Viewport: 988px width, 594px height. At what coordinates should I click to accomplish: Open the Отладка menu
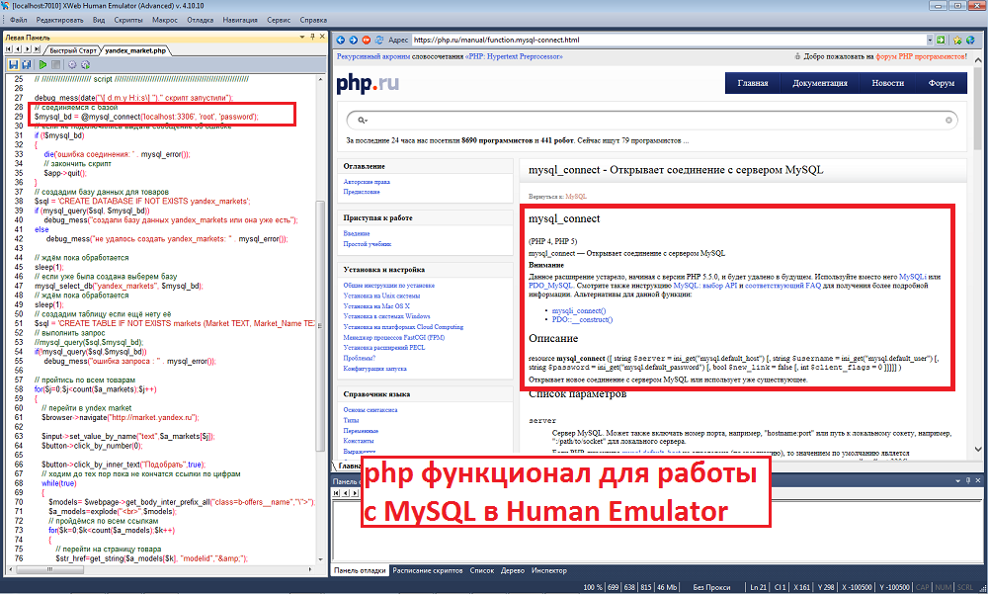click(x=201, y=20)
